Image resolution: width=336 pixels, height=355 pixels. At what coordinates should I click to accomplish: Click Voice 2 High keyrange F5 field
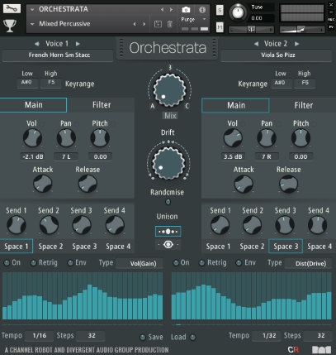coord(305,83)
